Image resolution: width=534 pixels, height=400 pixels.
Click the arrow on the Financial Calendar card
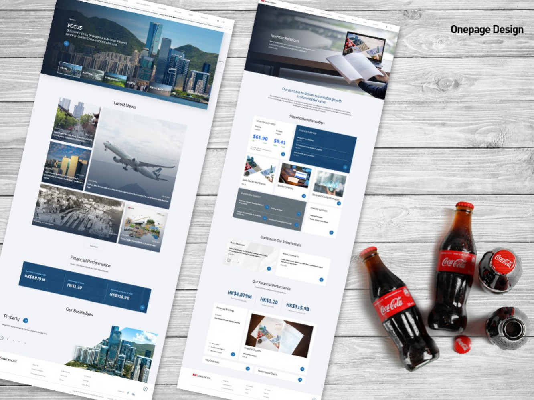click(345, 167)
